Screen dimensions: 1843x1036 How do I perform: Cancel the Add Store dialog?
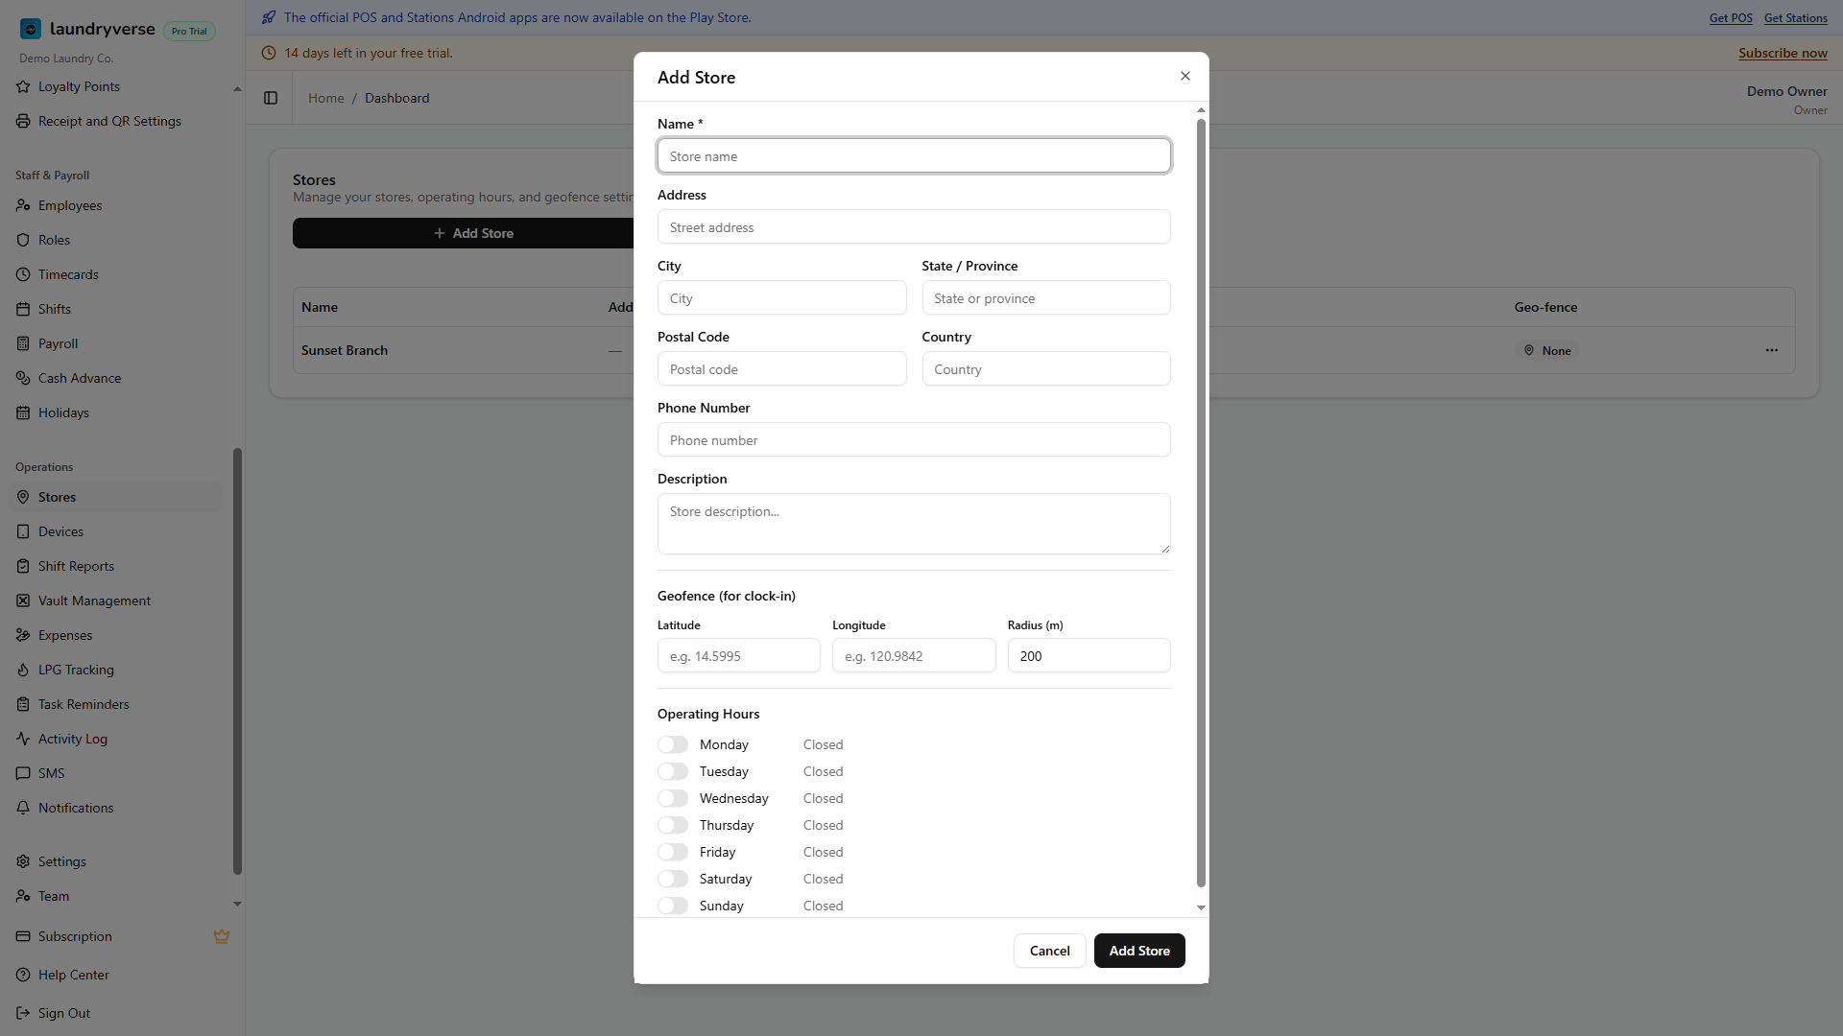(x=1049, y=951)
